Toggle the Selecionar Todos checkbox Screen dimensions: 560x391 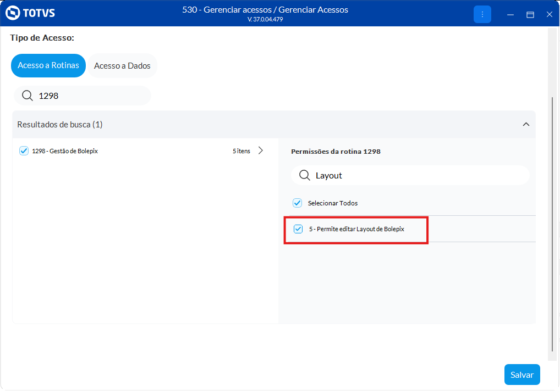(x=298, y=203)
